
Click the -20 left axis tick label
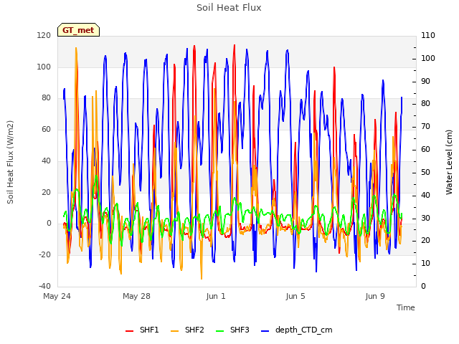44,255
